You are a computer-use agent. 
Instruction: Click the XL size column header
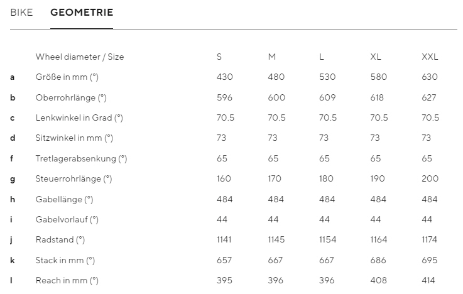(376, 57)
